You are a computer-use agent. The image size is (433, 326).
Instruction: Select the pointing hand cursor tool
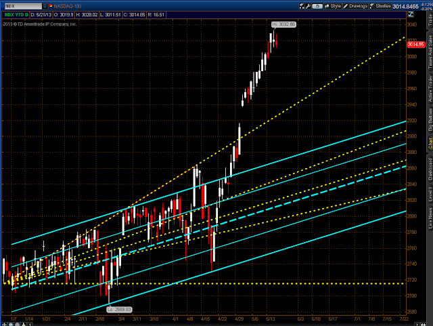click(x=24, y=325)
